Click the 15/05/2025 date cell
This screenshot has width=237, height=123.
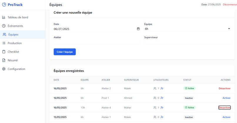tap(60, 117)
